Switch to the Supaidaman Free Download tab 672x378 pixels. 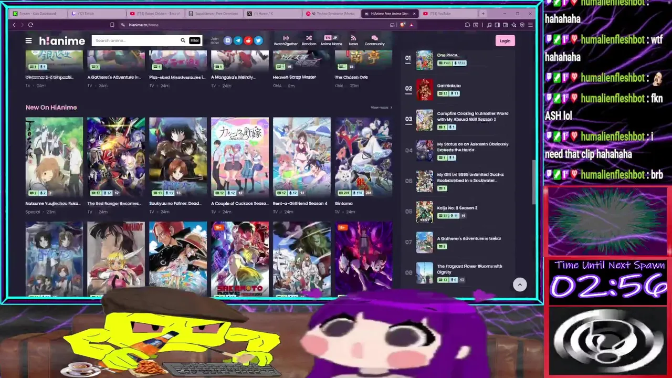(215, 13)
